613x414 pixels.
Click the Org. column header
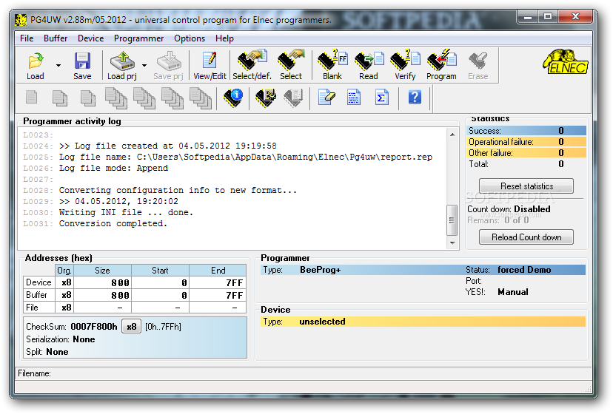pos(64,271)
